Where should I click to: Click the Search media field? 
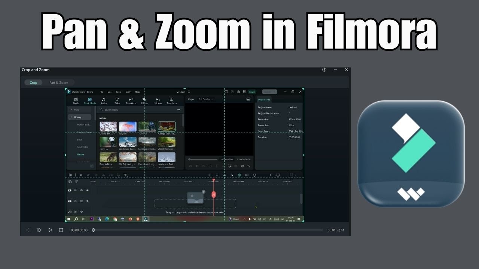[137, 110]
